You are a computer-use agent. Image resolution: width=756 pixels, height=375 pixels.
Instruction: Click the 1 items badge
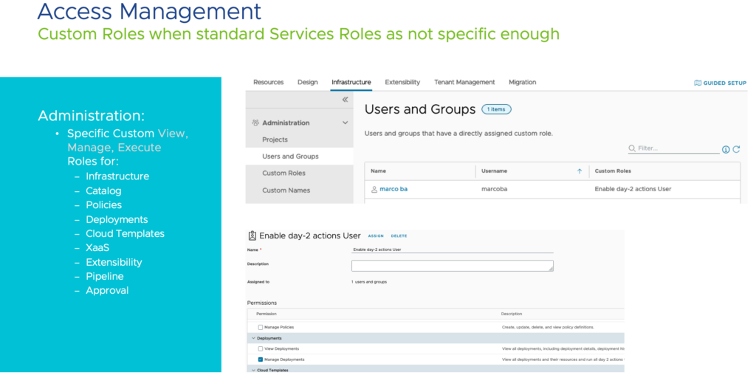(x=496, y=109)
